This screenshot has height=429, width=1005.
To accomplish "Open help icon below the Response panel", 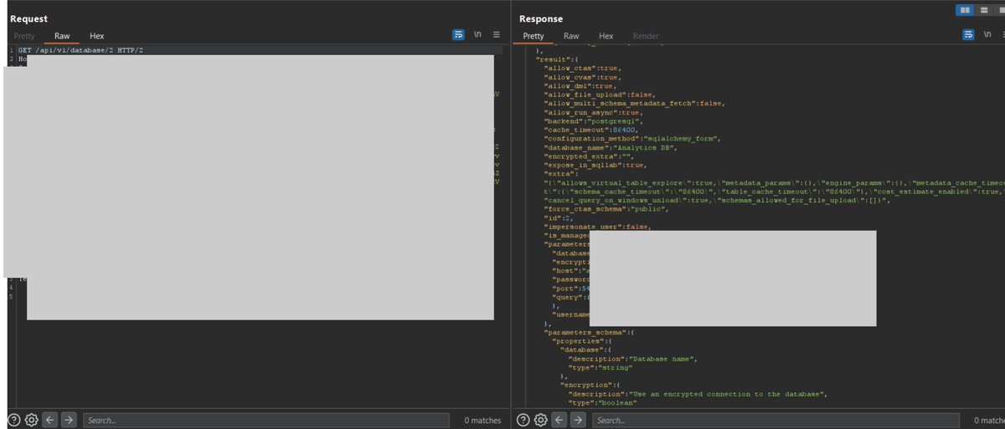I will [523, 420].
